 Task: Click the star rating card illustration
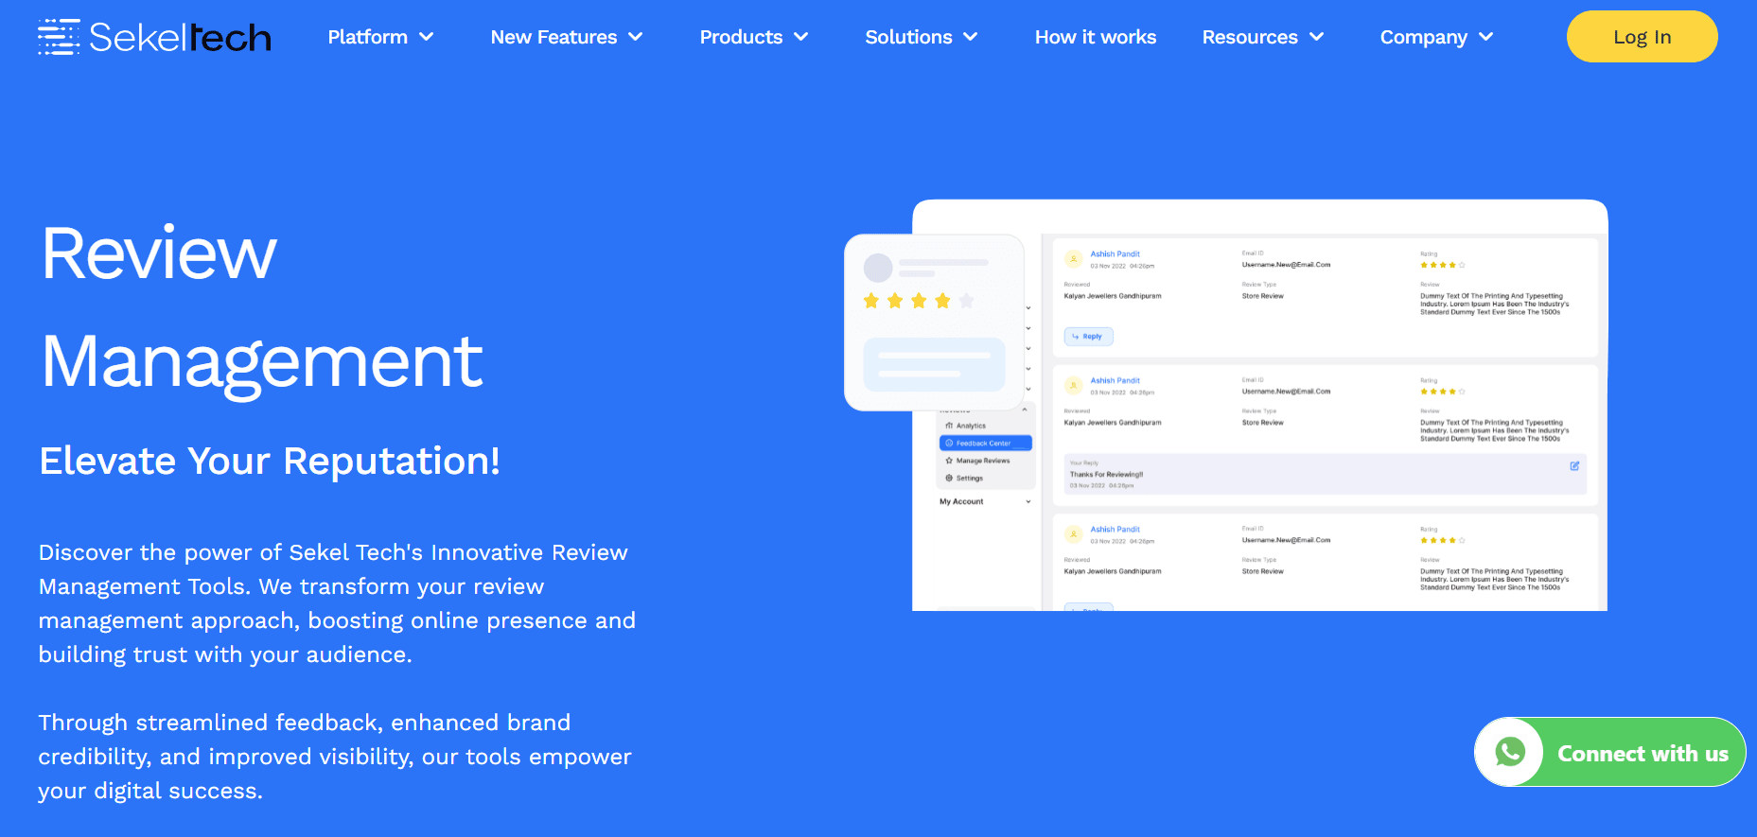coord(935,323)
